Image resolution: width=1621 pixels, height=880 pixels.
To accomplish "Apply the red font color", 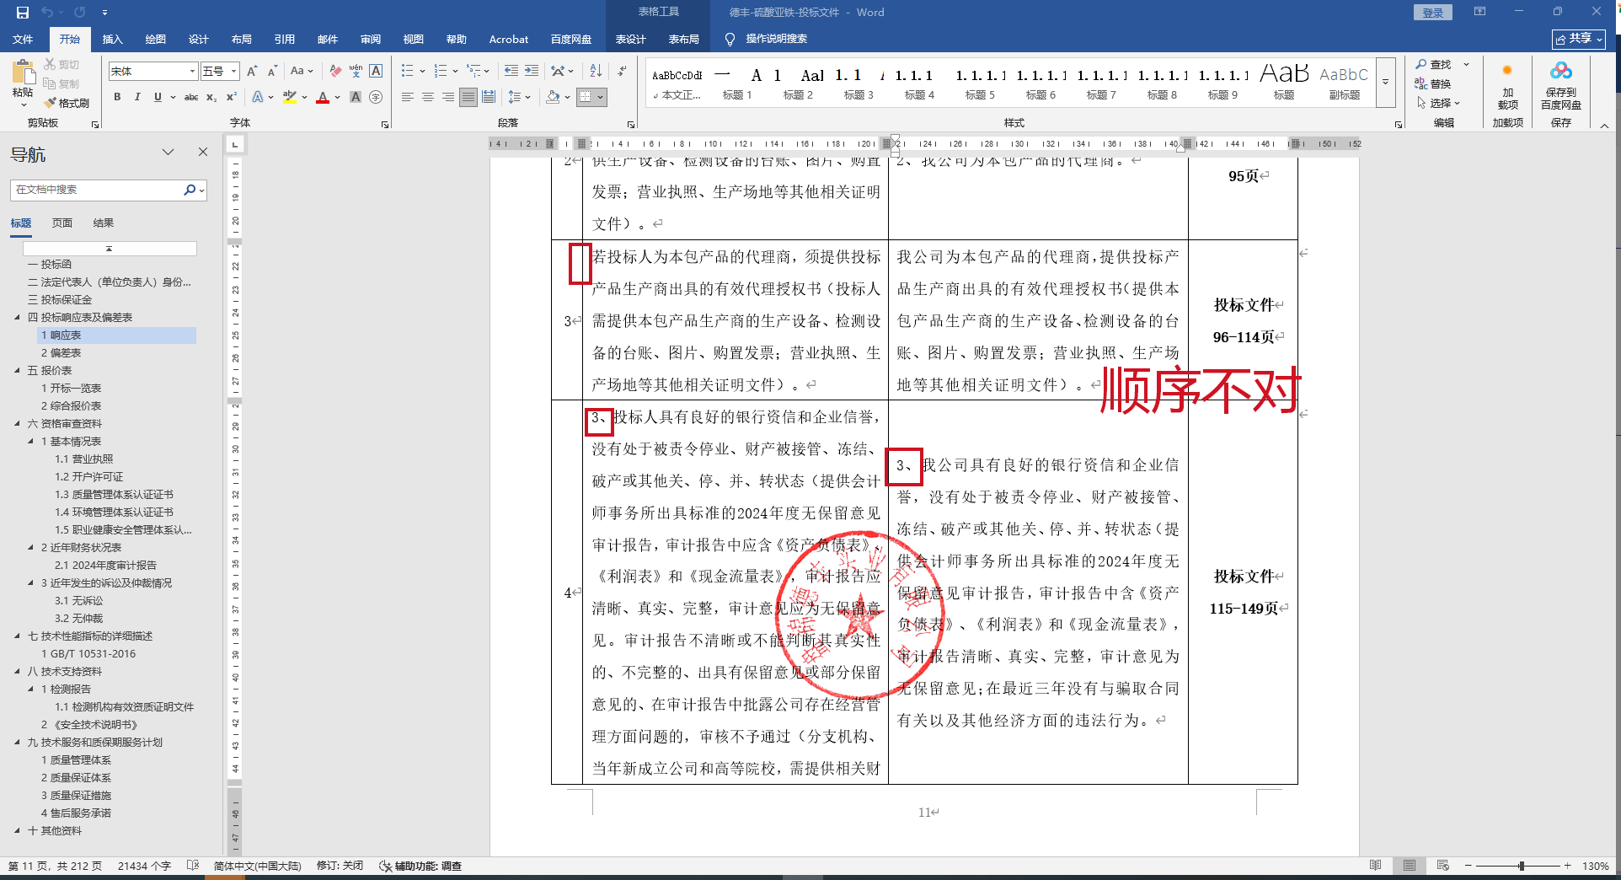I will (323, 97).
